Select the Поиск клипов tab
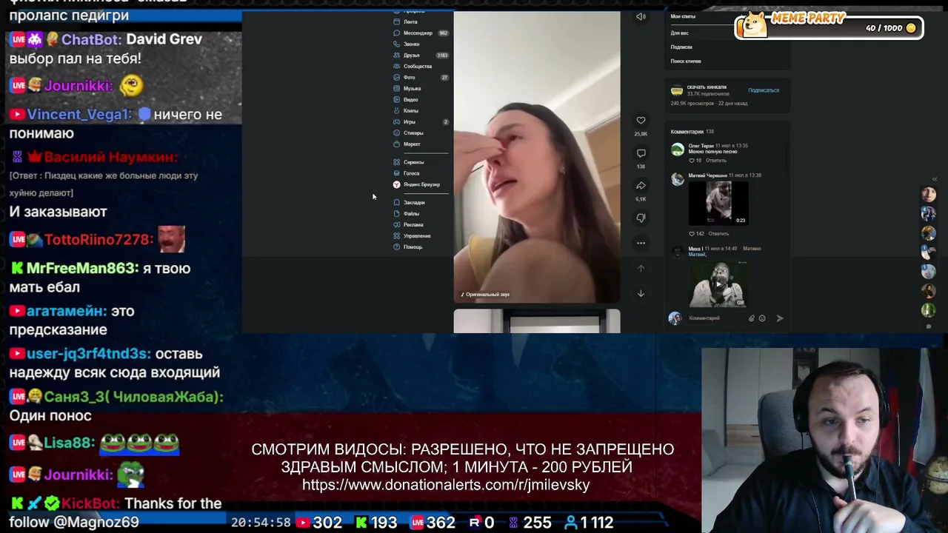Screen dimensions: 948x533 click(x=686, y=61)
